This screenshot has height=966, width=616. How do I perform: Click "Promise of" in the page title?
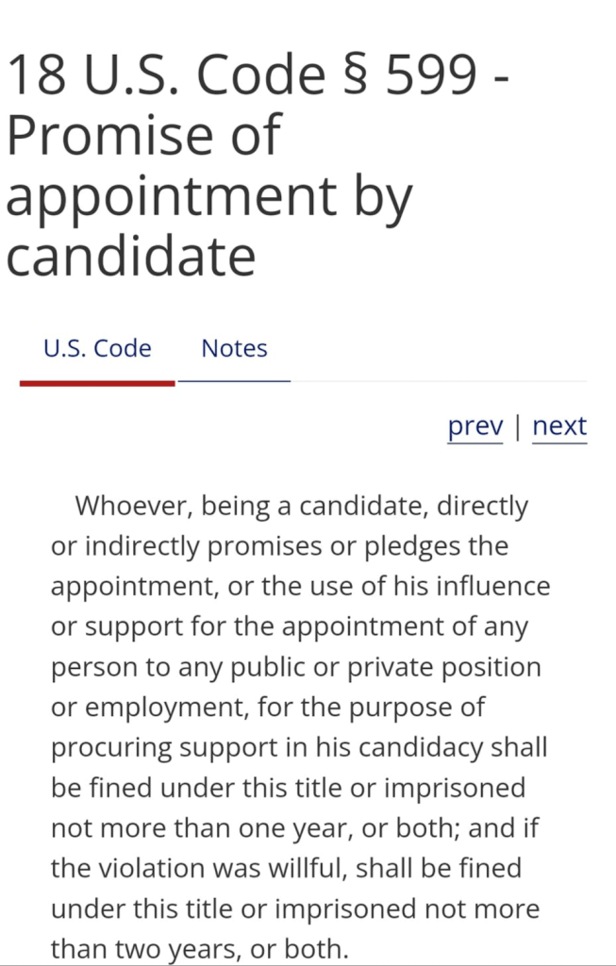point(143,135)
